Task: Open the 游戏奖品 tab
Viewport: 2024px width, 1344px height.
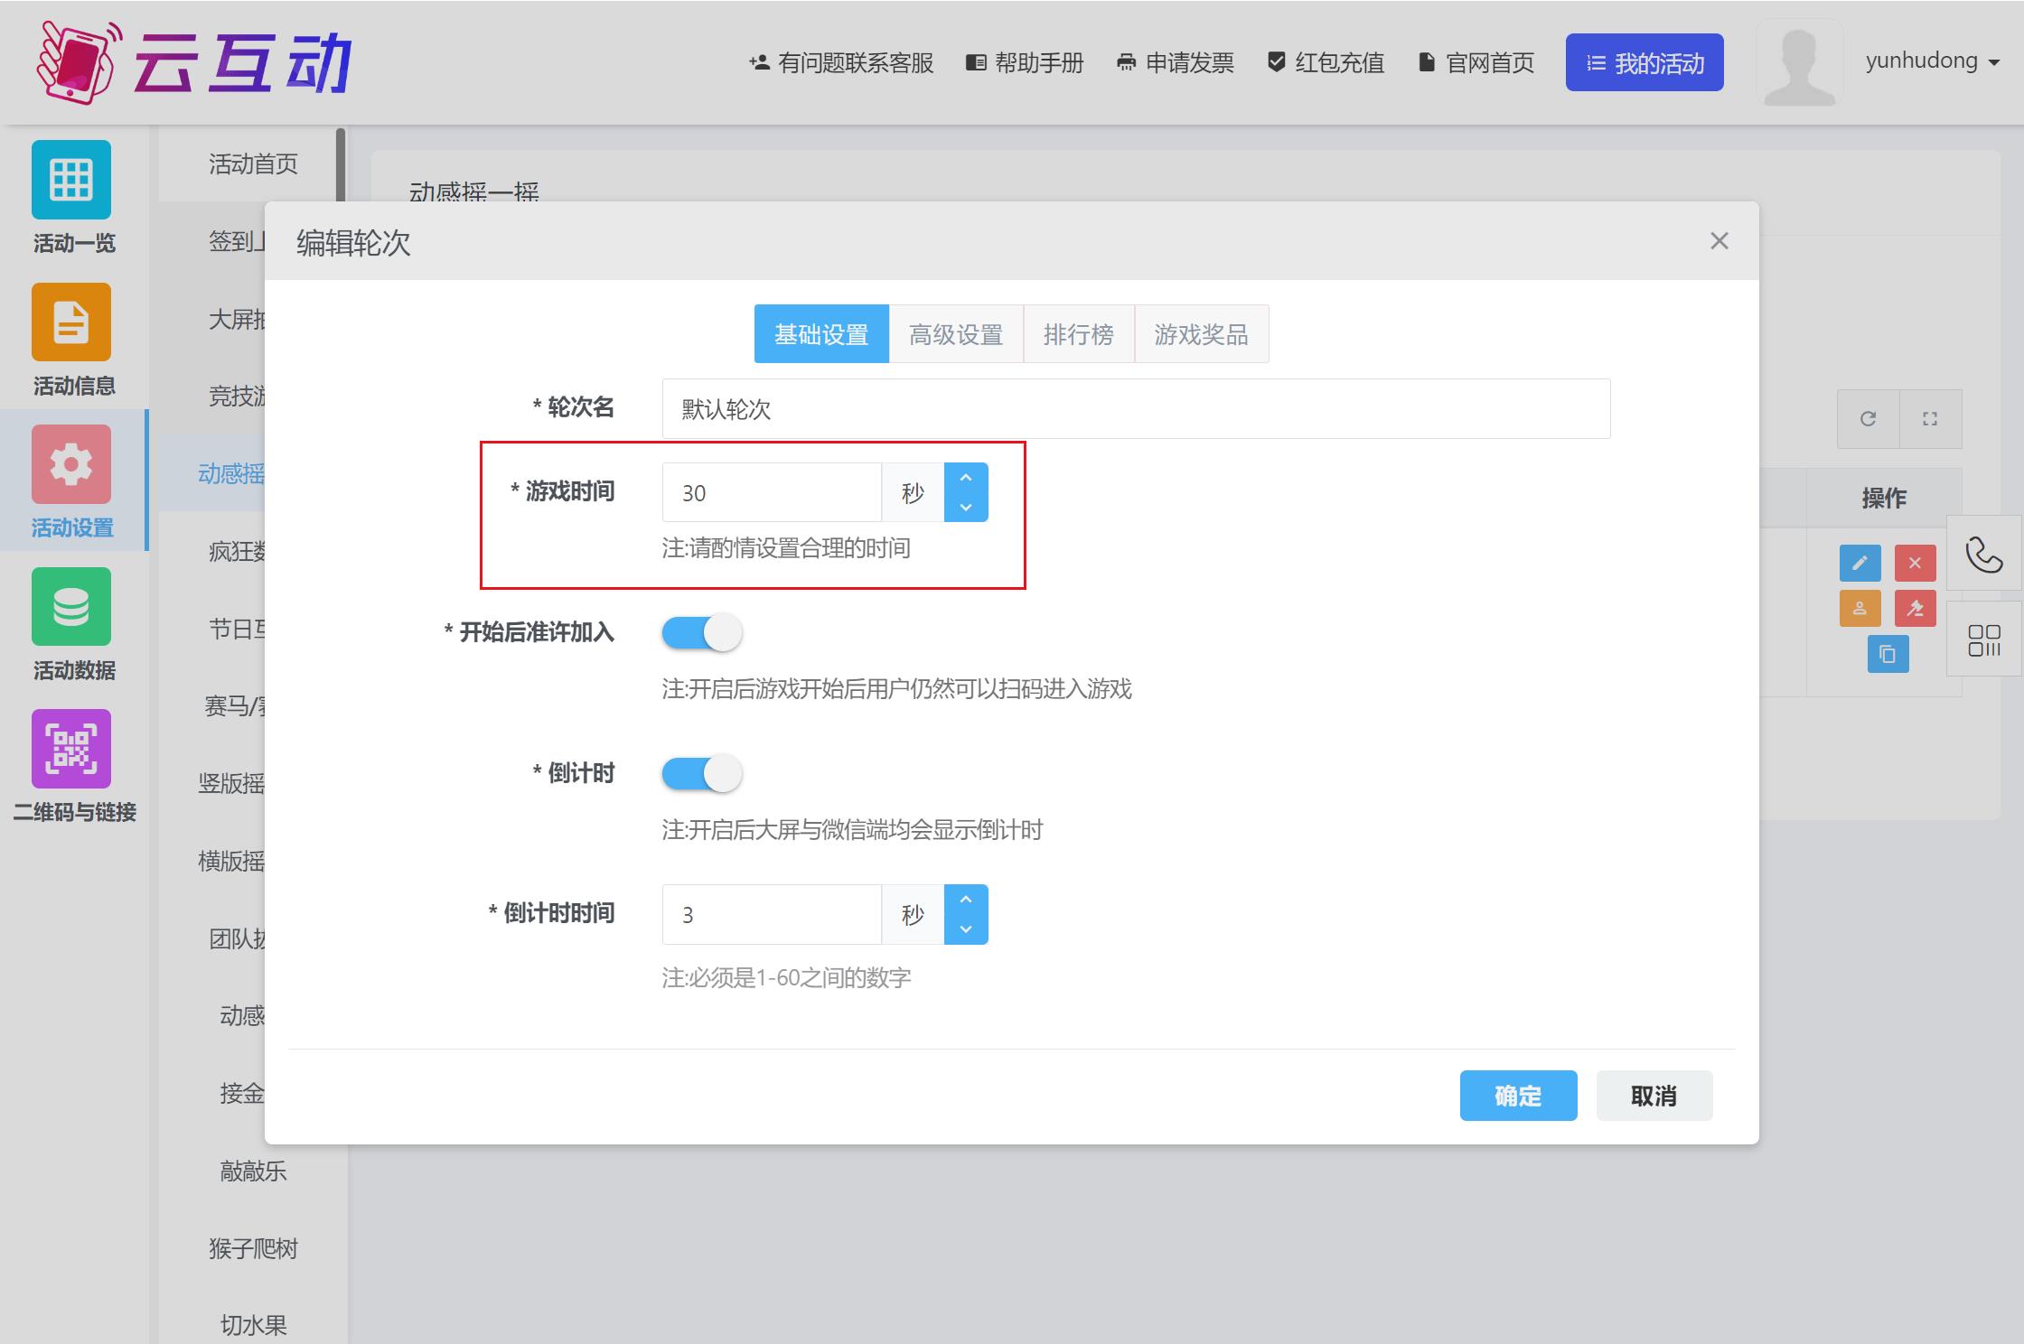Action: [1202, 334]
